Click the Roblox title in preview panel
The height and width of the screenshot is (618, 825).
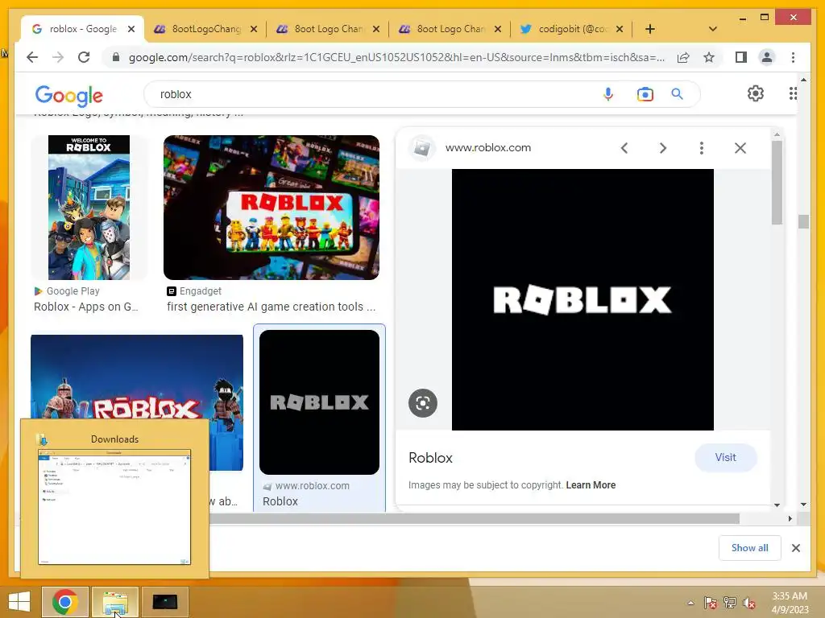tap(430, 458)
